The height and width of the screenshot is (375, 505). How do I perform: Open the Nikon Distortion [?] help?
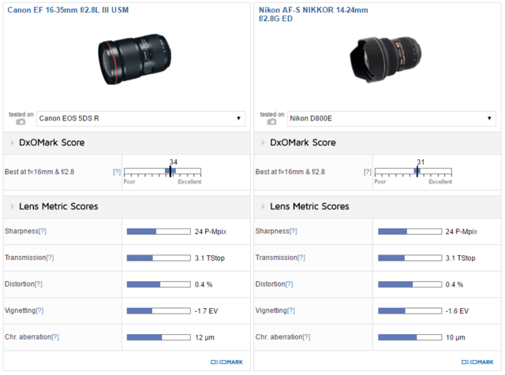pos(290,284)
